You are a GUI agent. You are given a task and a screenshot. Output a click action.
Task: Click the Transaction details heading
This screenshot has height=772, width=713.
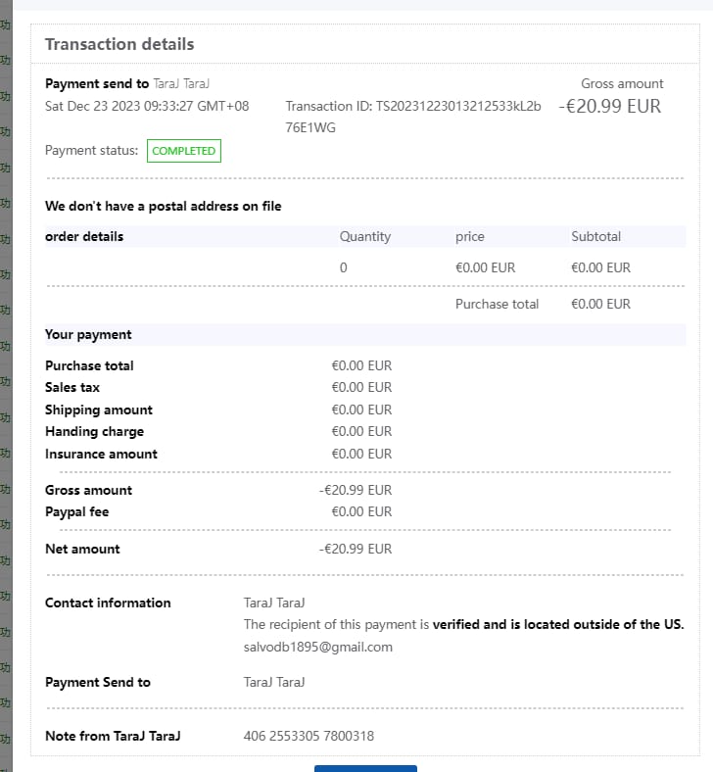(x=119, y=44)
